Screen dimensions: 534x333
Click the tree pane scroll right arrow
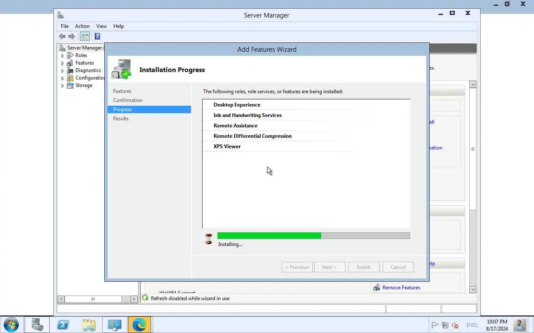tap(134, 299)
